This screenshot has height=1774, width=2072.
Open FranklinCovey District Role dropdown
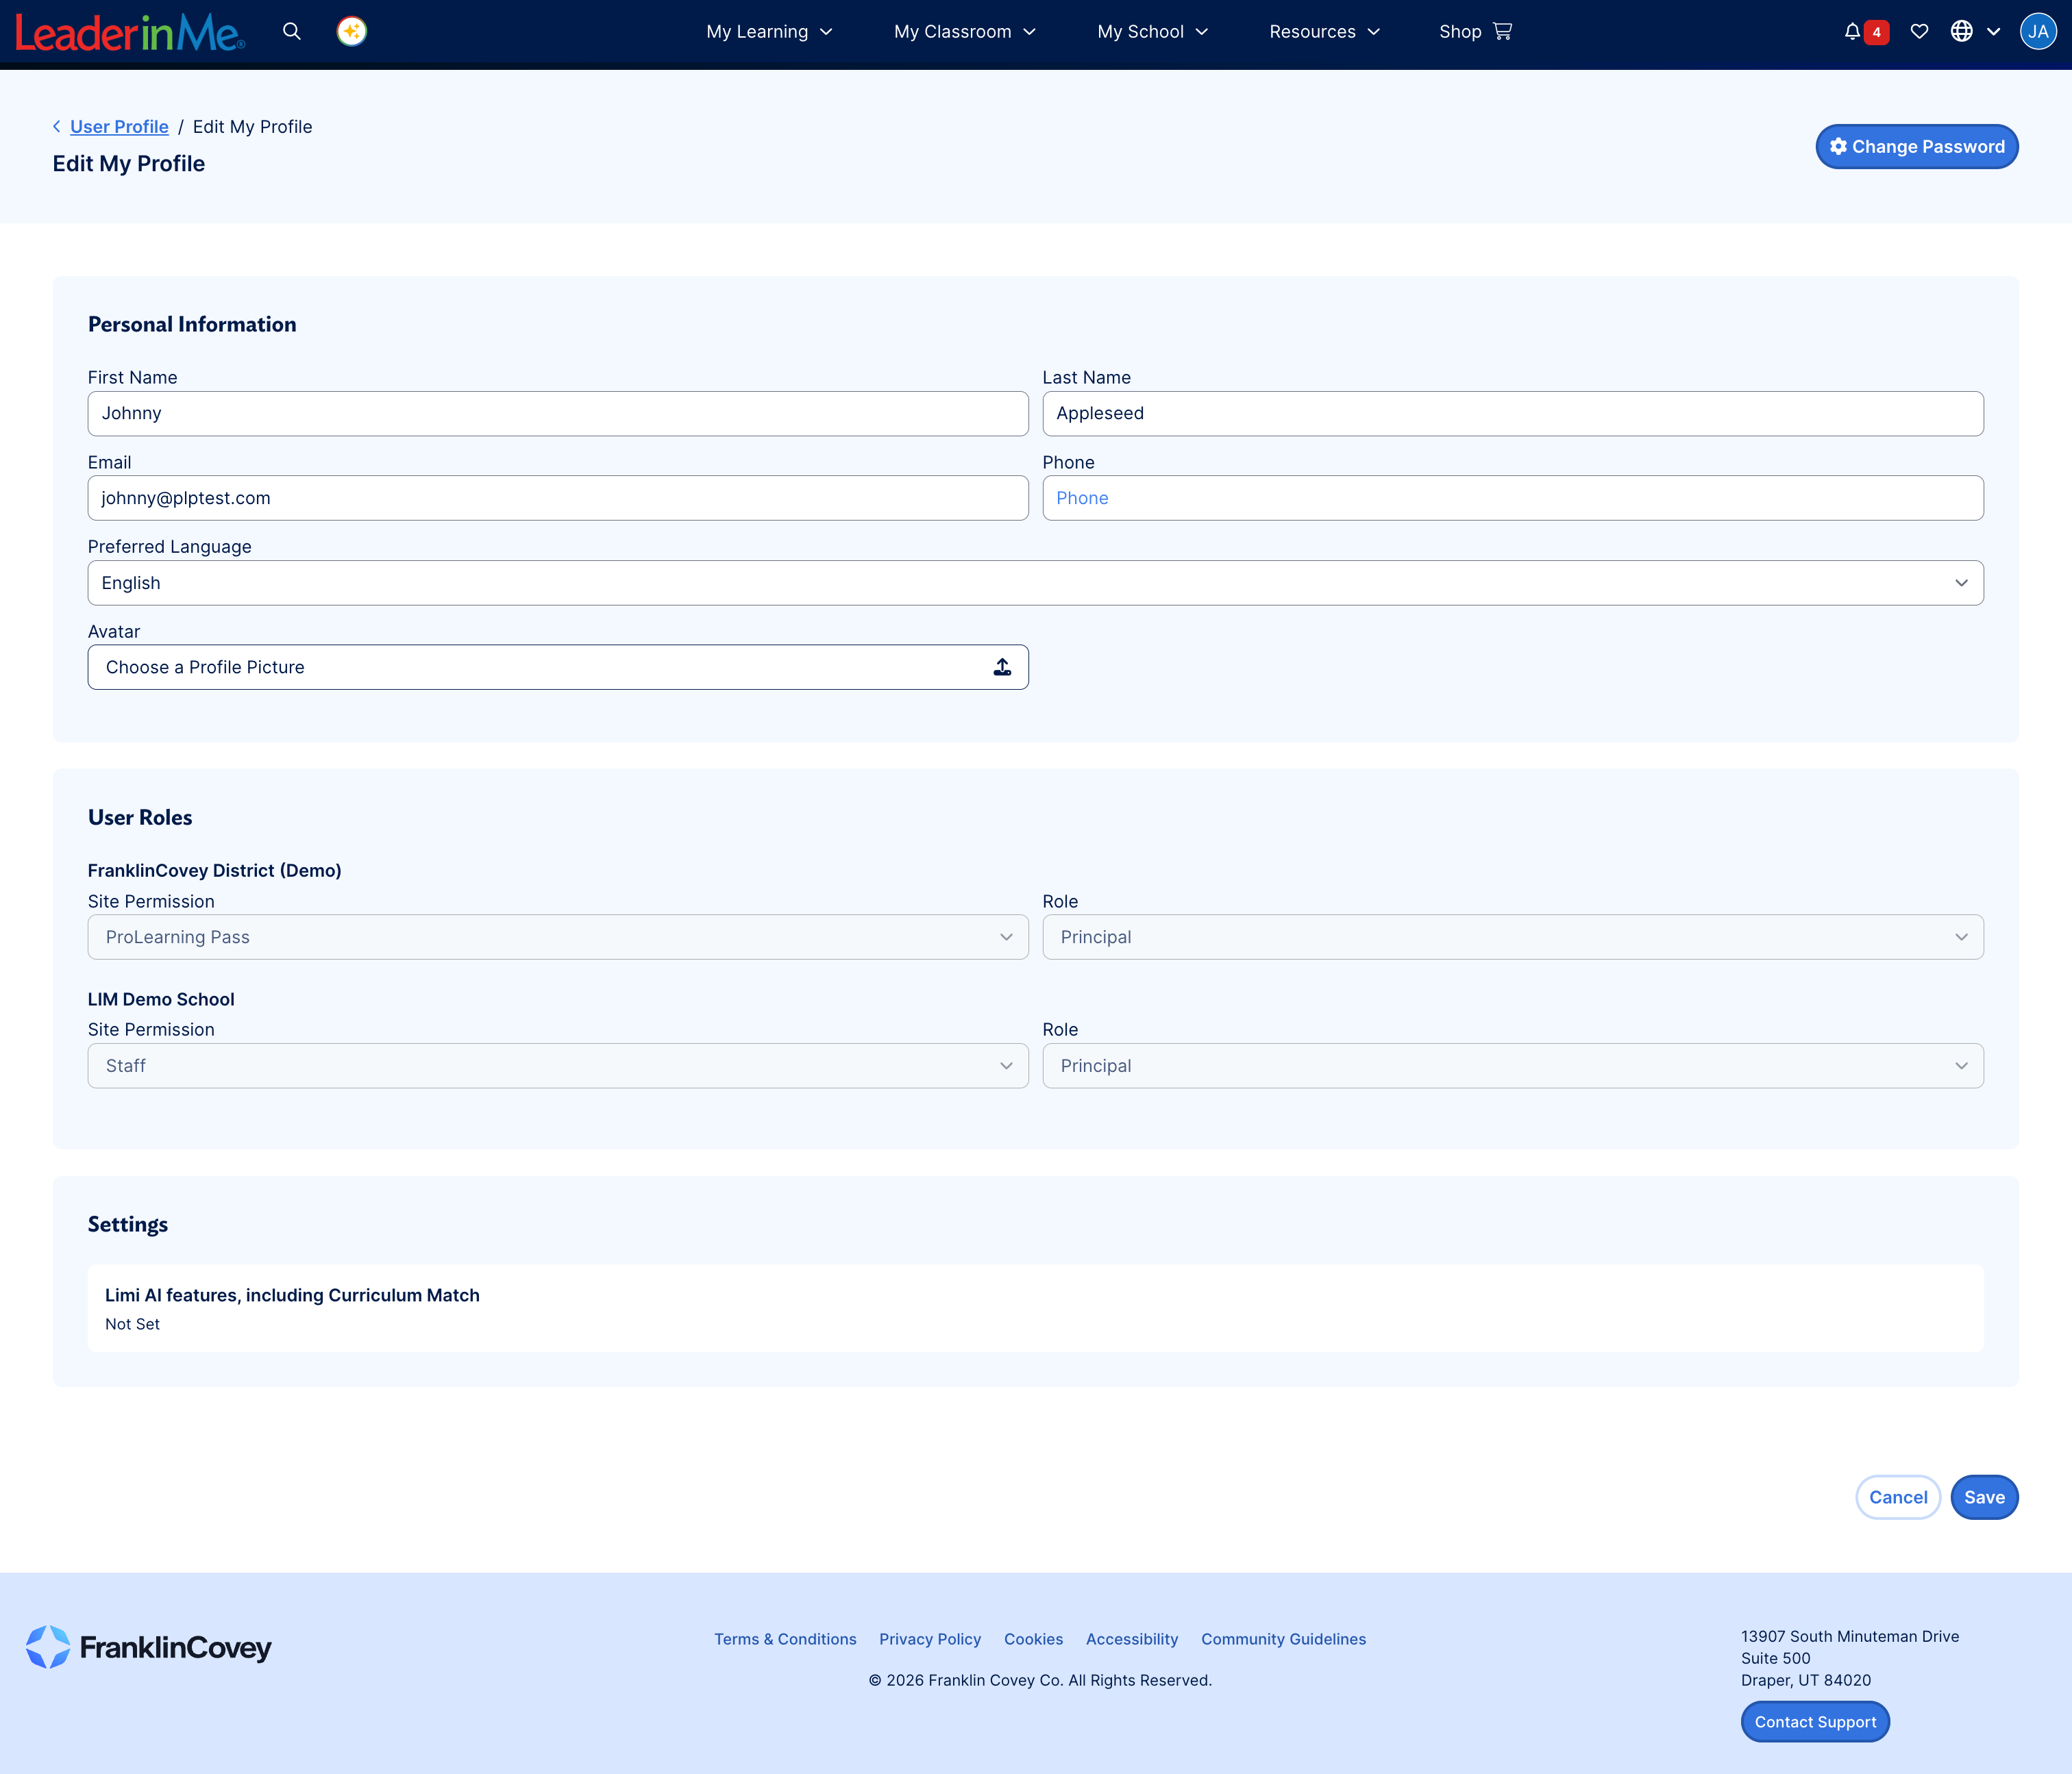pos(1513,938)
